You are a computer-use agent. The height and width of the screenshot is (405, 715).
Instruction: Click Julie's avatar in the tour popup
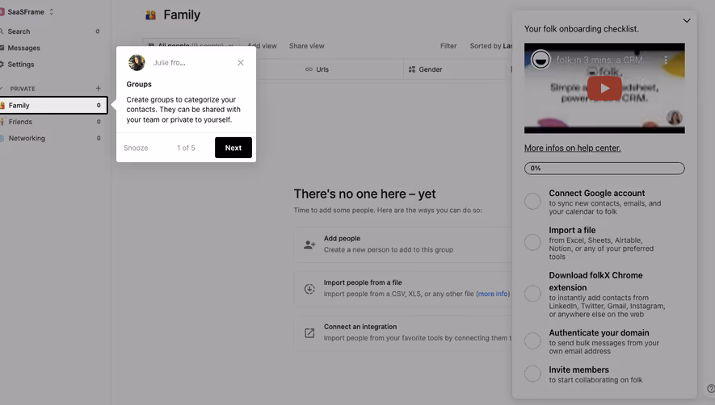137,62
